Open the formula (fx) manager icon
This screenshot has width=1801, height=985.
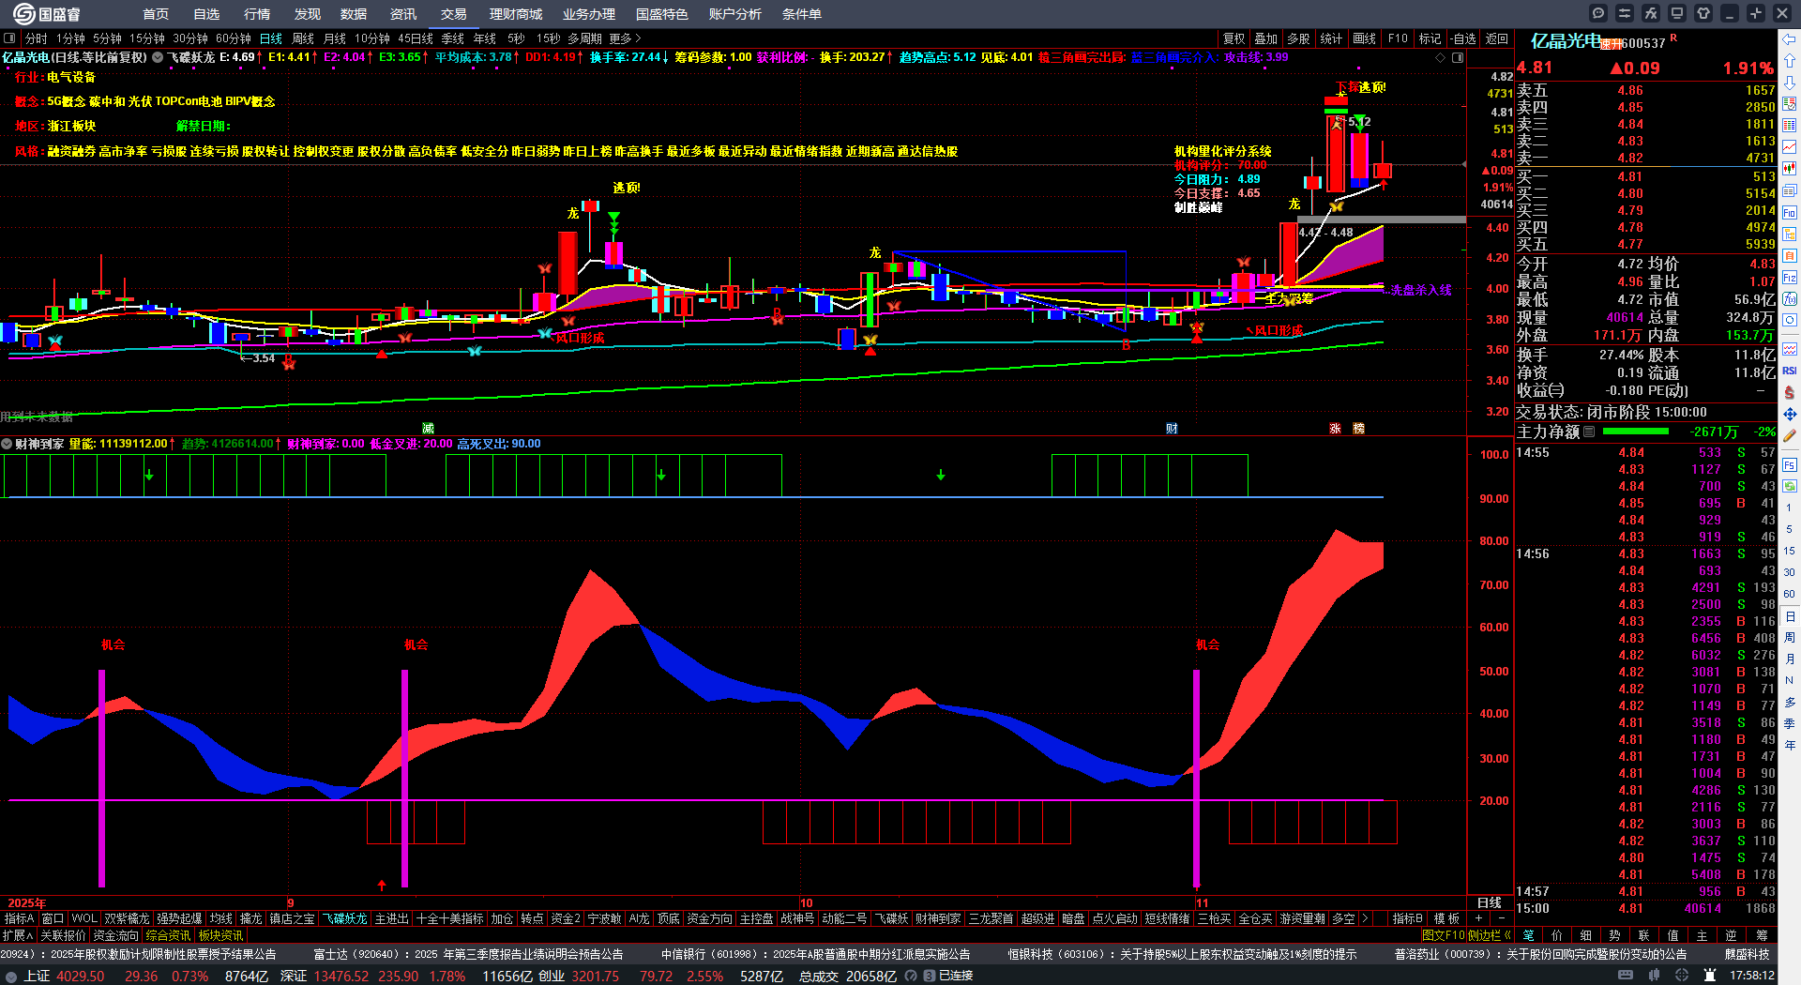point(1651,13)
